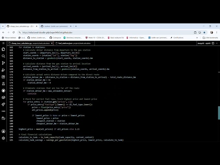Open the Basis wiskunde OU bookmark
Screen dimensions: 220x165
tap(115, 38)
